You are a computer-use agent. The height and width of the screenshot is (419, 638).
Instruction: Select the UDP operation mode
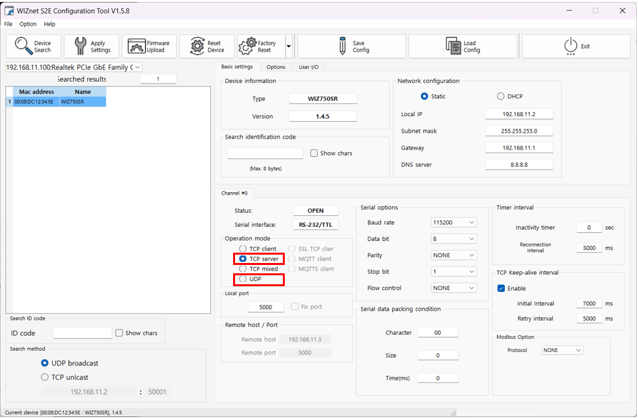243,279
